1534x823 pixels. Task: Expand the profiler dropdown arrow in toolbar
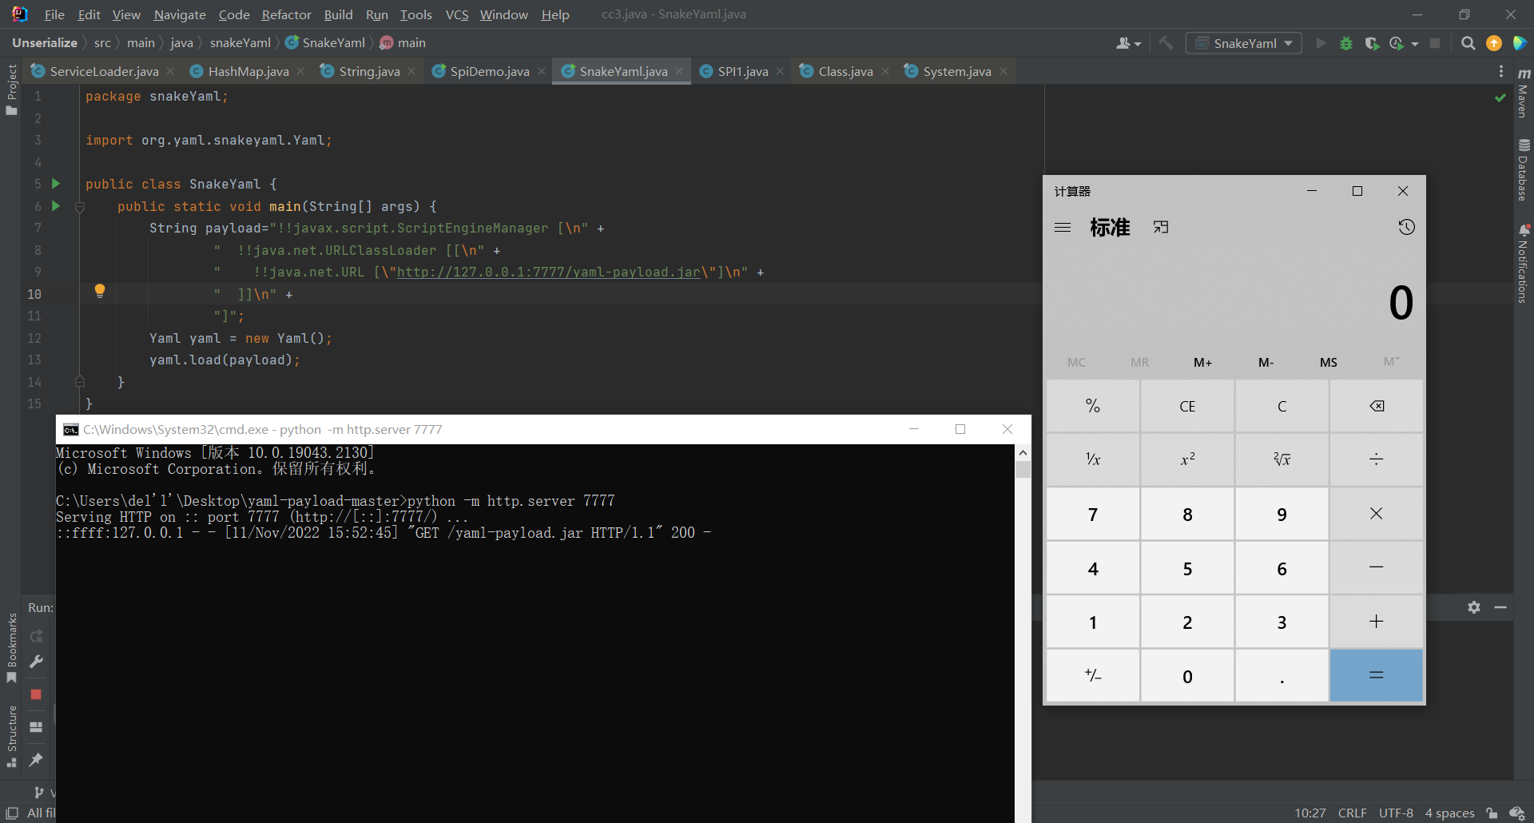tap(1415, 44)
